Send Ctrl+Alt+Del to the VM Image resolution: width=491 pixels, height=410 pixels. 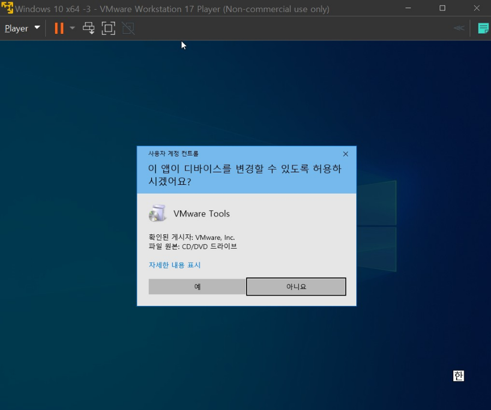tap(88, 28)
